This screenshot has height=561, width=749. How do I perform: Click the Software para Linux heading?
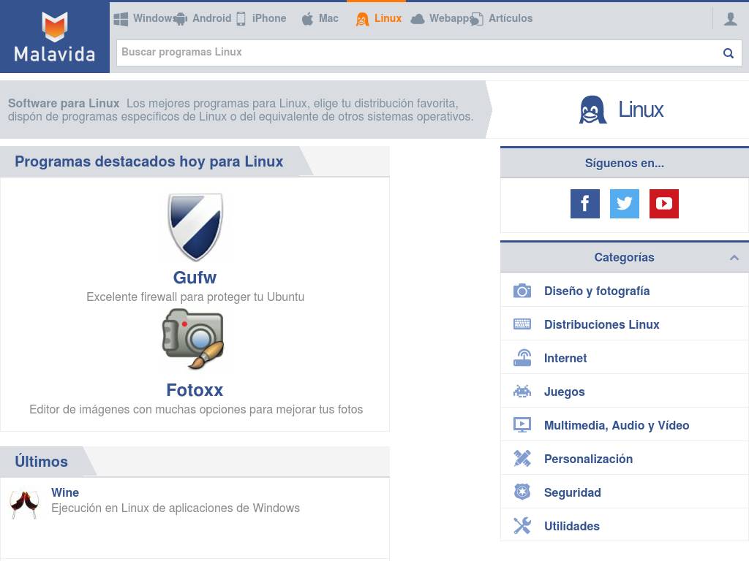[64, 103]
